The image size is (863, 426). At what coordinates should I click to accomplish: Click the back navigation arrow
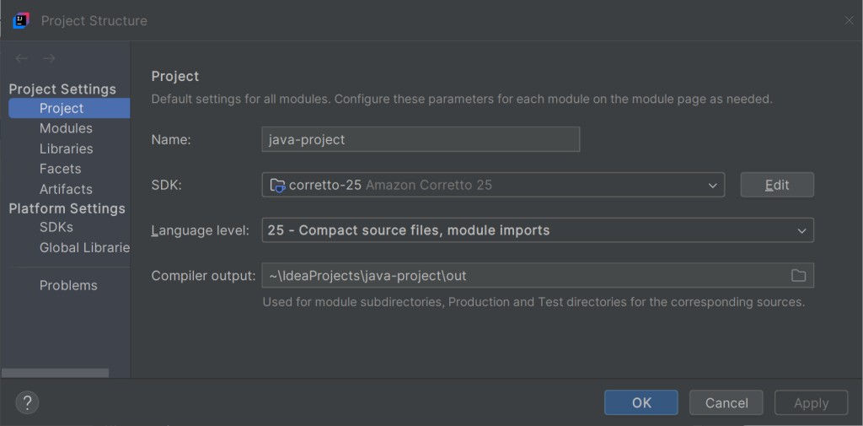point(21,58)
